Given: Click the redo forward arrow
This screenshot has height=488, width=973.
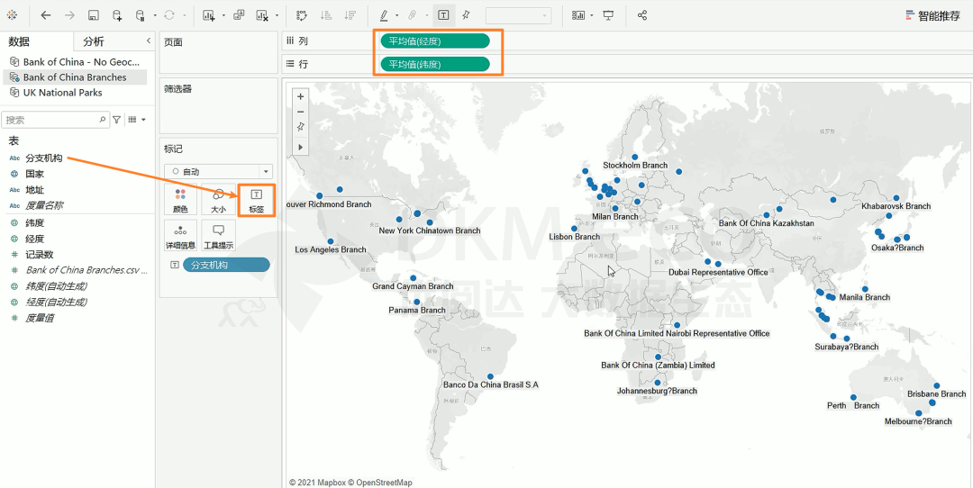Looking at the screenshot, I should click(69, 15).
